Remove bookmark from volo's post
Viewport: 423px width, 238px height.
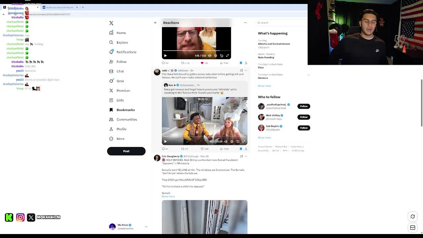point(241,149)
